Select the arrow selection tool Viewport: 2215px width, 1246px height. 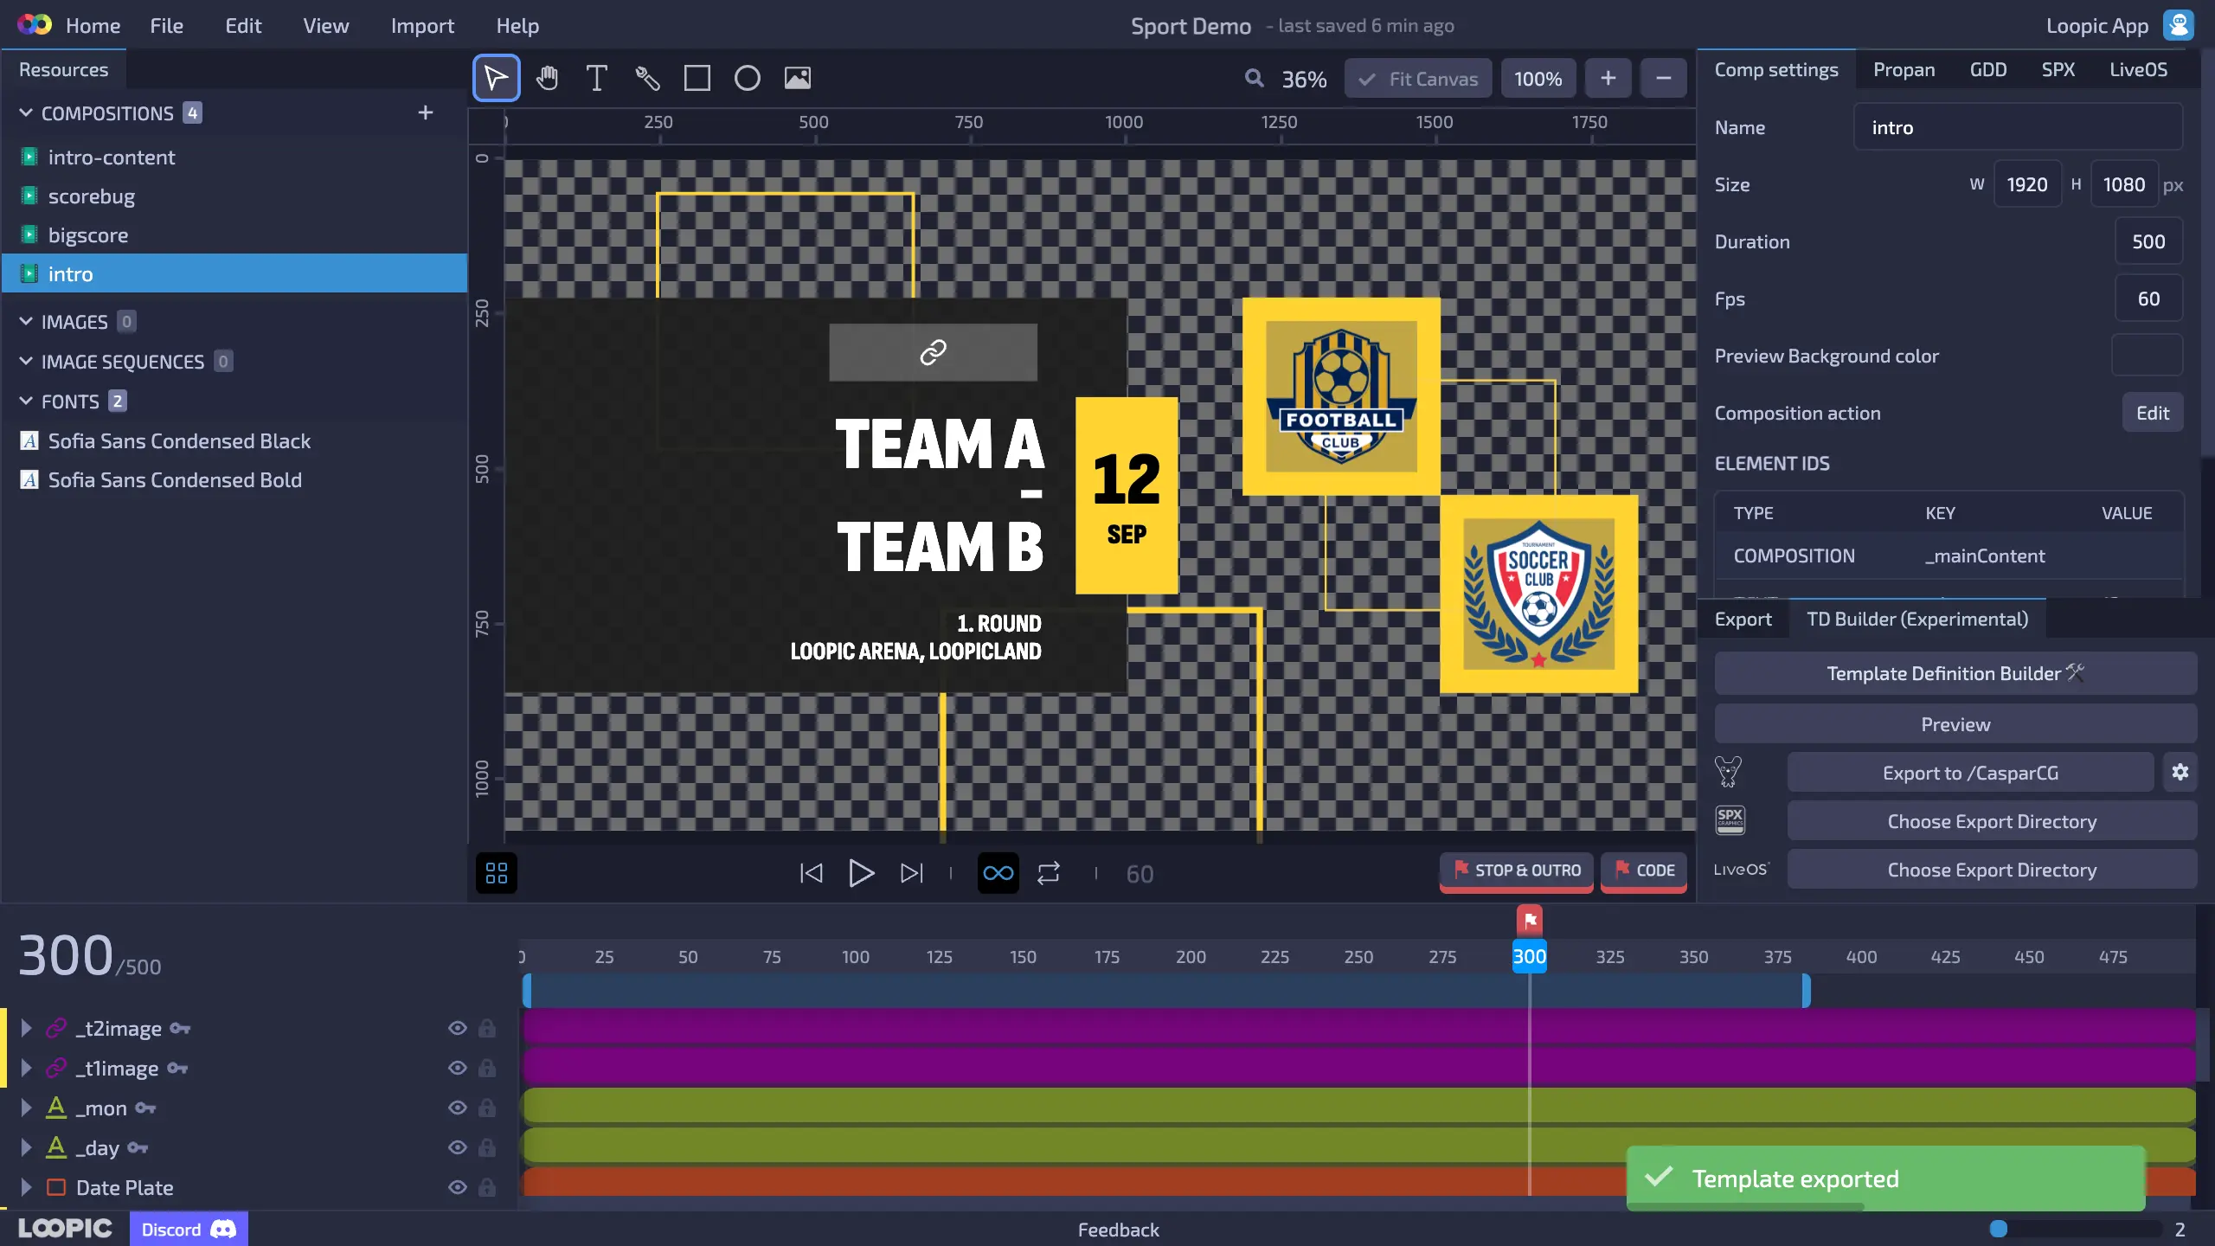click(x=496, y=78)
